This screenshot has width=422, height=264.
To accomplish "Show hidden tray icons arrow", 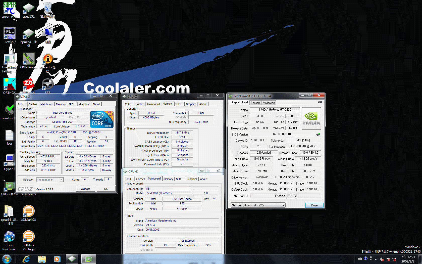I will click(376, 259).
